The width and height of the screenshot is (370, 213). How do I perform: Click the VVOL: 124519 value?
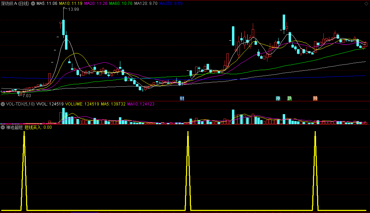[50, 104]
